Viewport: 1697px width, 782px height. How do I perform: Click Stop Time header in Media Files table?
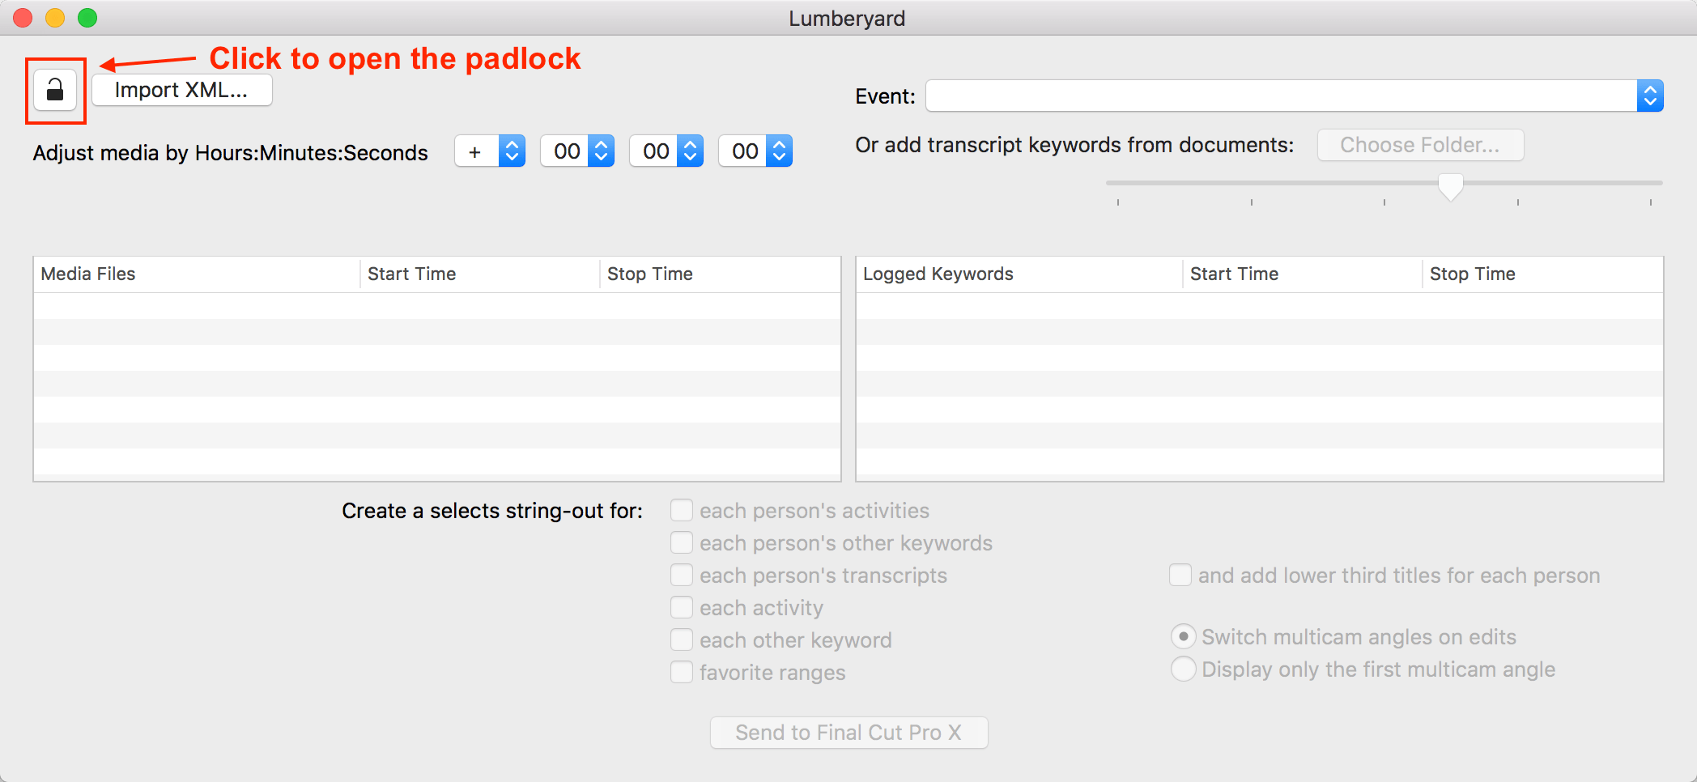click(x=720, y=274)
